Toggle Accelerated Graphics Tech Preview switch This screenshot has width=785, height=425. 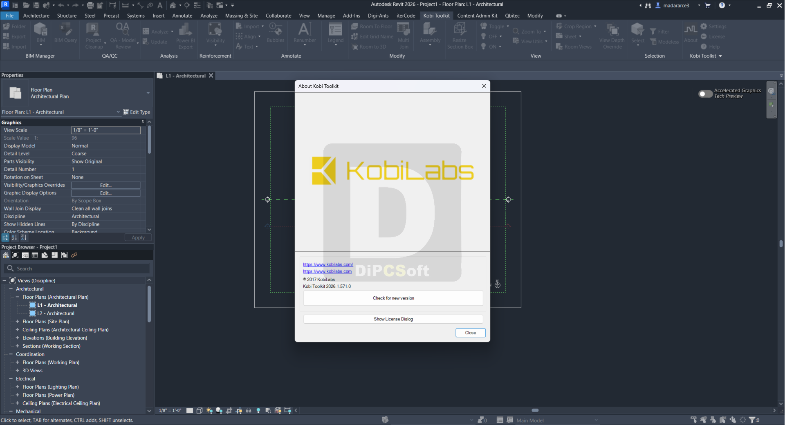pyautogui.click(x=705, y=94)
